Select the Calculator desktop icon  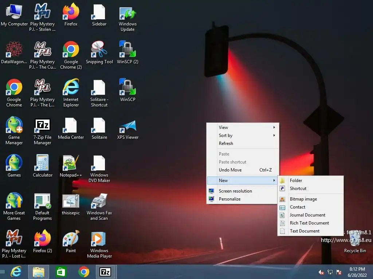point(42,166)
